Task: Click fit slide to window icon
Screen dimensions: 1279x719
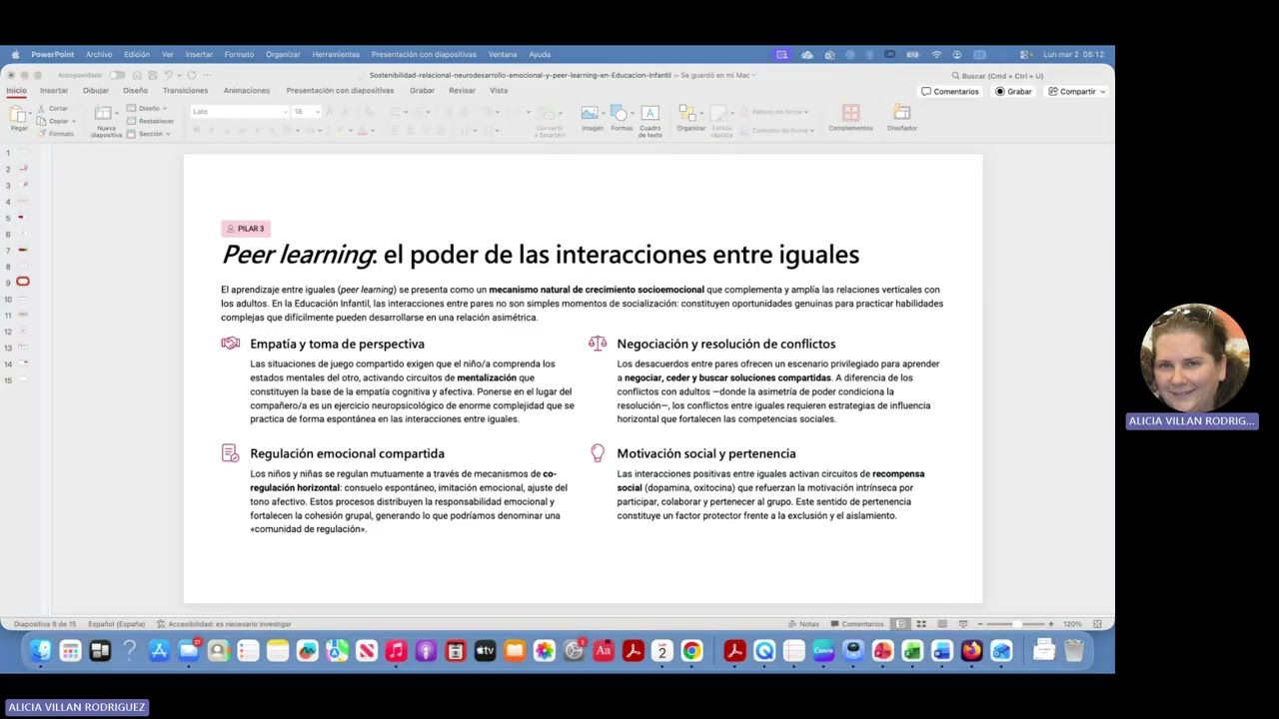Action: pyautogui.click(x=1097, y=624)
